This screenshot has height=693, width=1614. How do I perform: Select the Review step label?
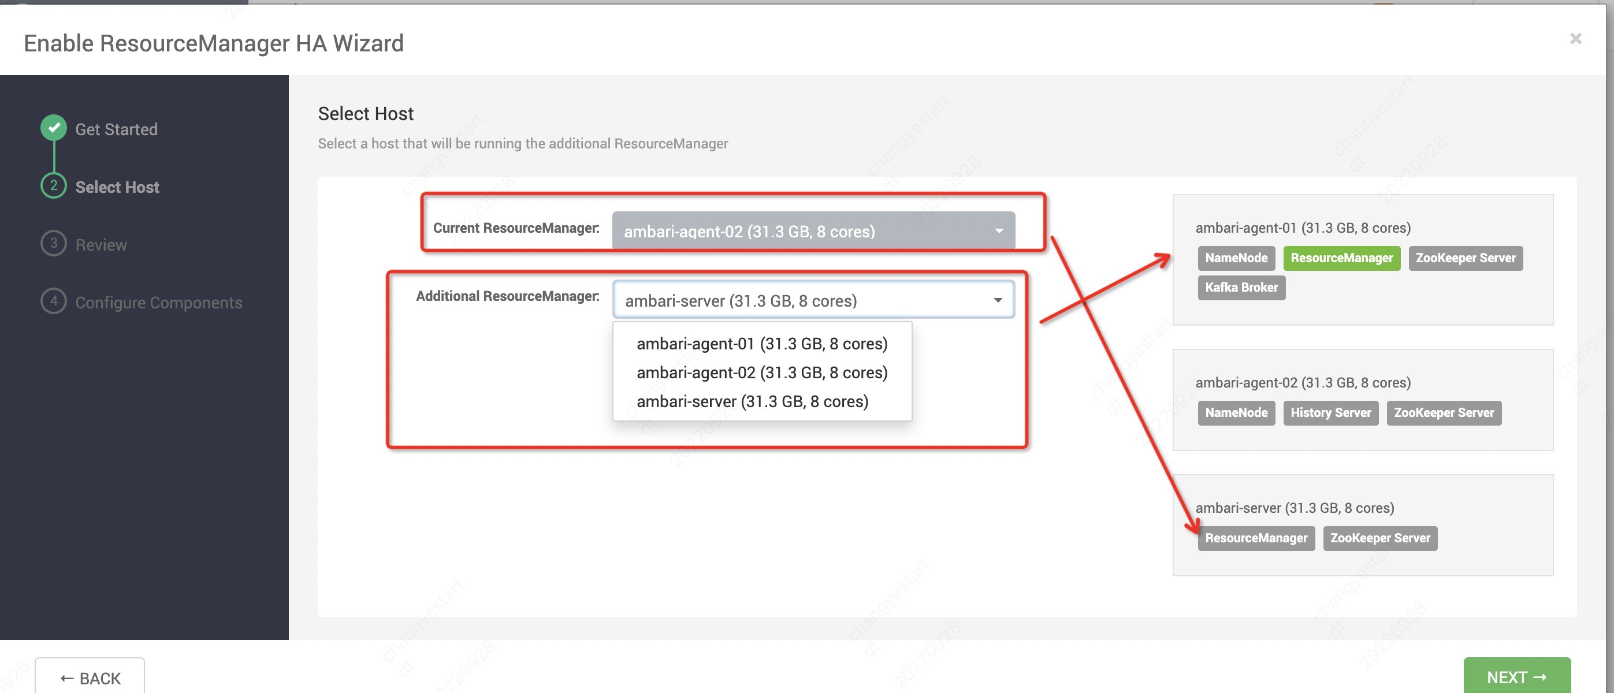pos(101,245)
